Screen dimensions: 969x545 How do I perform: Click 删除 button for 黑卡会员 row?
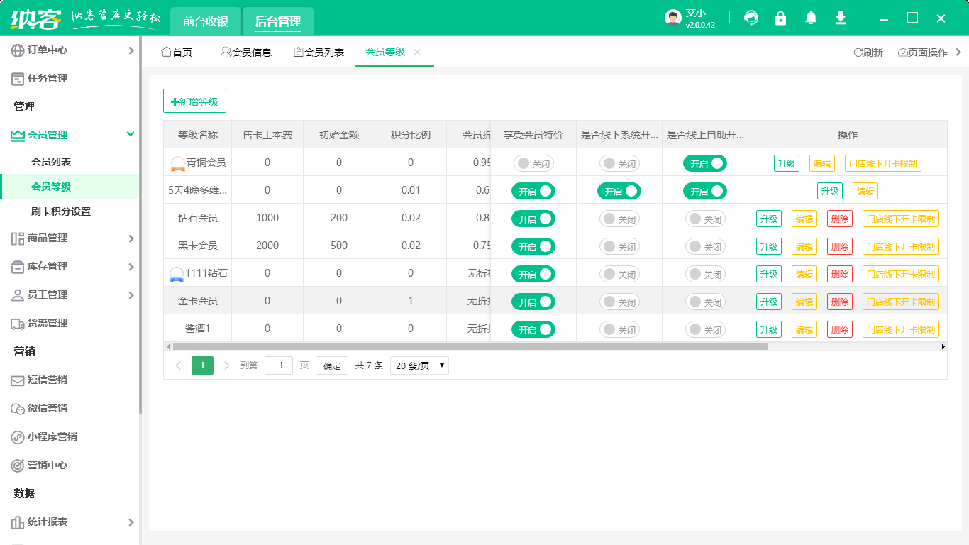[x=840, y=247]
